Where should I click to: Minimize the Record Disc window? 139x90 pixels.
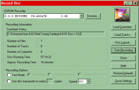coord(126,3)
